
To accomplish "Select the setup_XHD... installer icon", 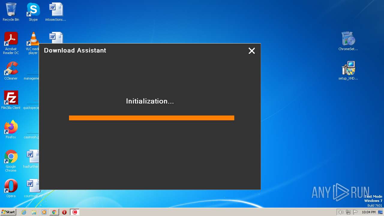I will [x=348, y=71].
